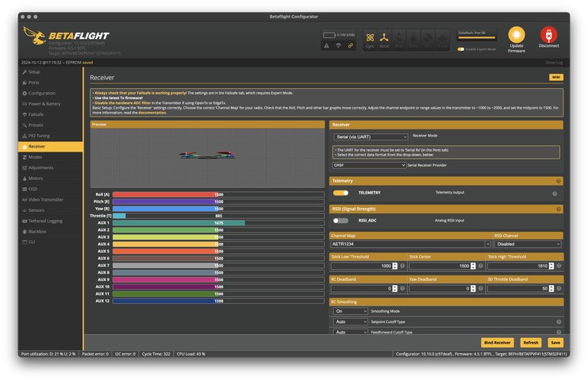Click the Show Log link
Screen dimensions: 588x381
click(554, 63)
